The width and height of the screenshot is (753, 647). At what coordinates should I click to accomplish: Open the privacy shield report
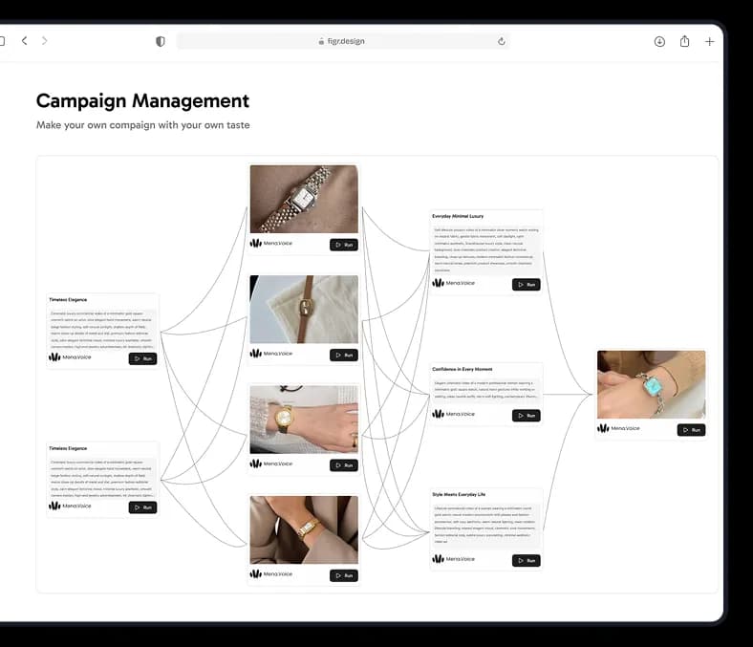pos(161,41)
